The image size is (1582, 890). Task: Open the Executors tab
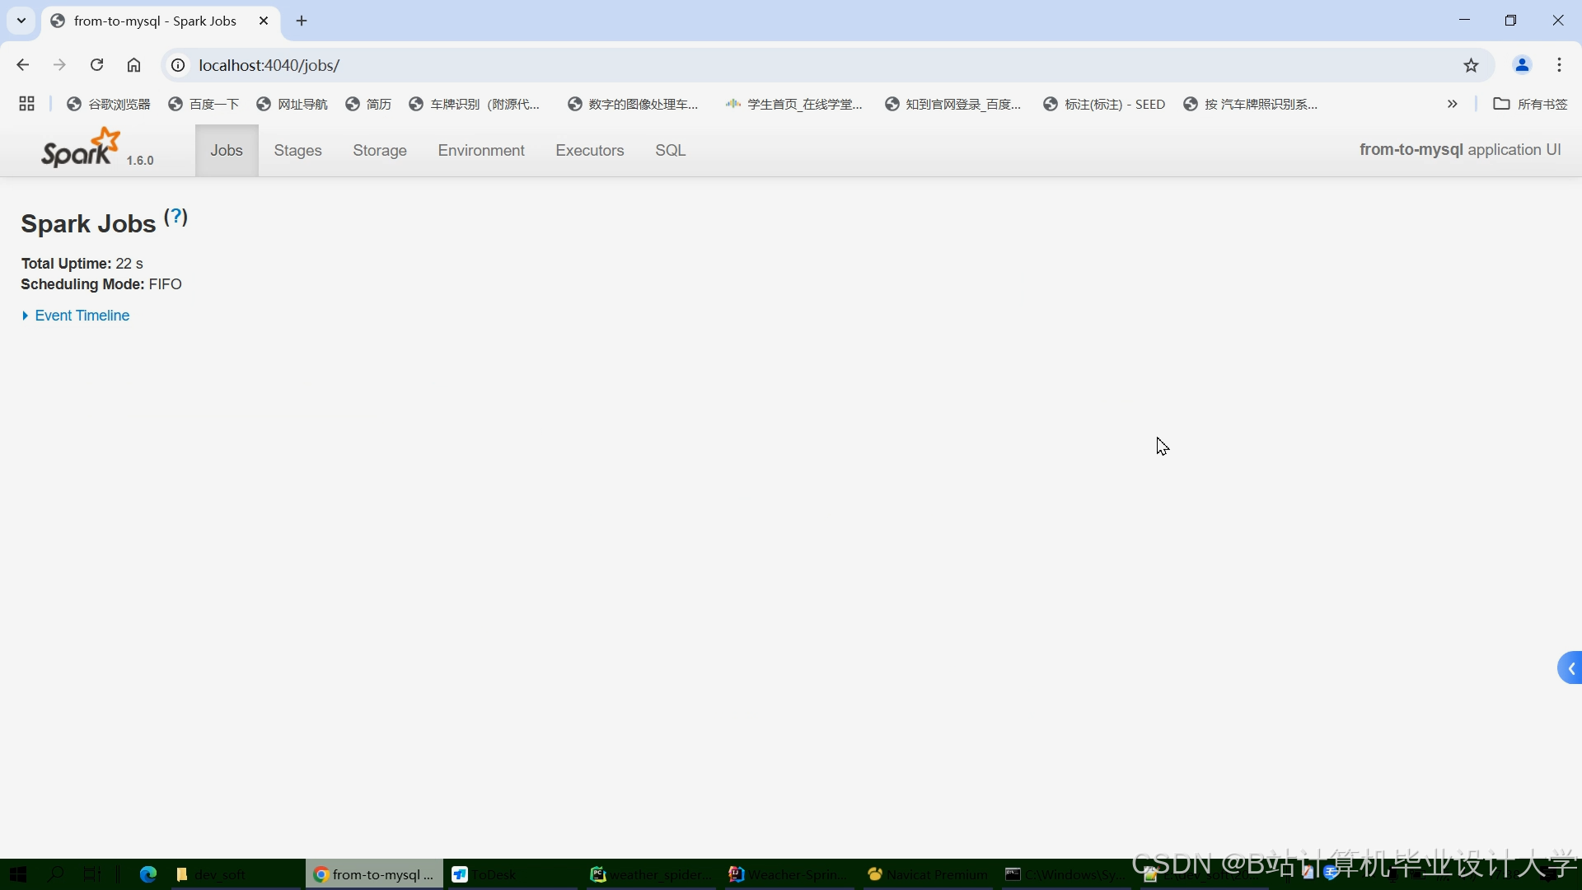pyautogui.click(x=589, y=151)
